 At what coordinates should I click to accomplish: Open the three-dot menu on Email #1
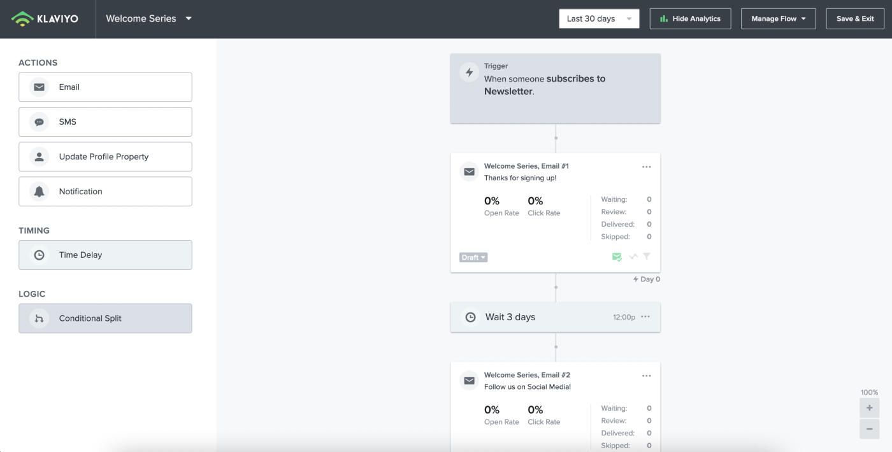point(647,167)
